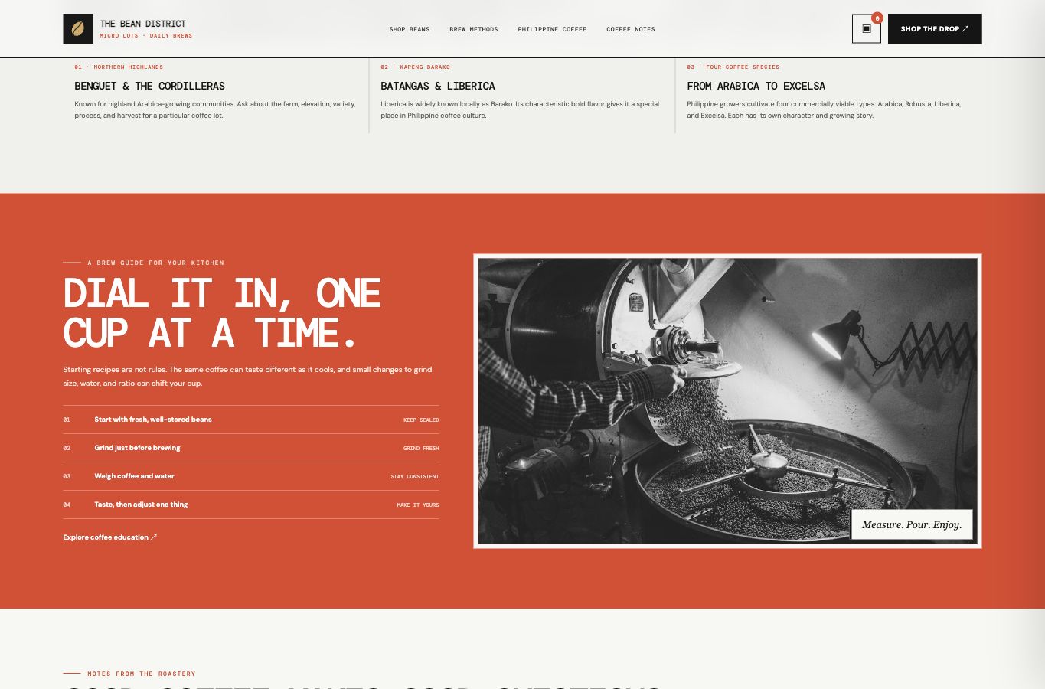1045x689 pixels.
Task: Go to Brew Methods in navigation
Action: point(474,29)
